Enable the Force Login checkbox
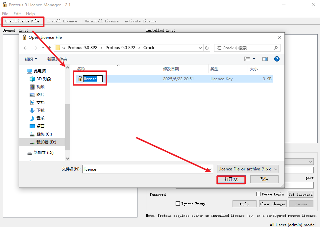This screenshot has width=320, height=227. coord(258,194)
